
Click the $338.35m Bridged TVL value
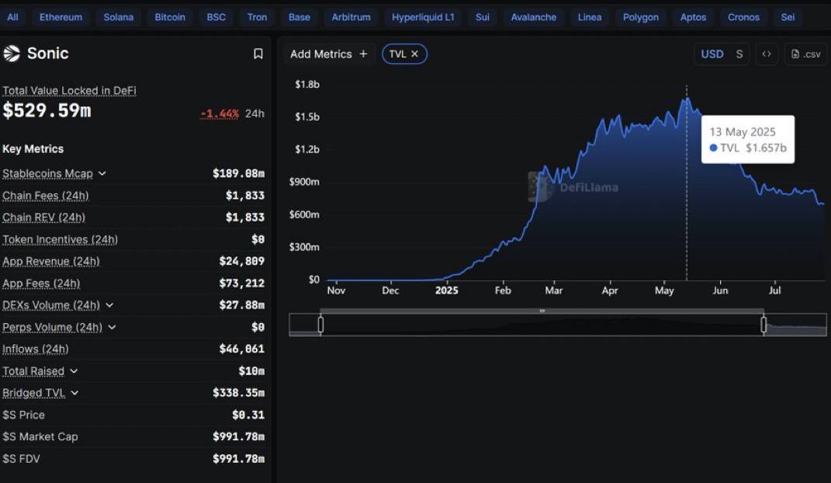click(x=238, y=393)
